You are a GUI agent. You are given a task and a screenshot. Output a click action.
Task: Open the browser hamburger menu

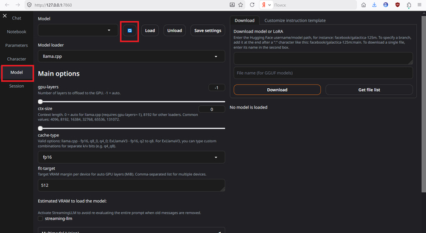point(419,5)
